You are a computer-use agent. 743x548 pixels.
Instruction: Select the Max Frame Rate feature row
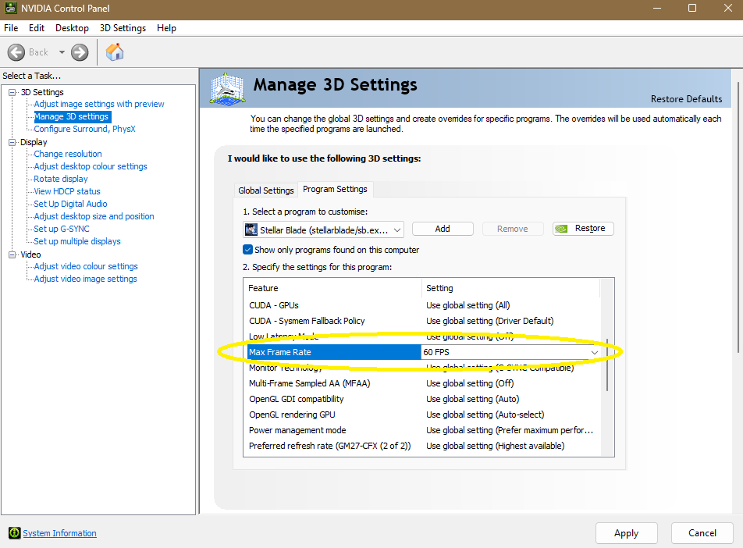pos(334,352)
